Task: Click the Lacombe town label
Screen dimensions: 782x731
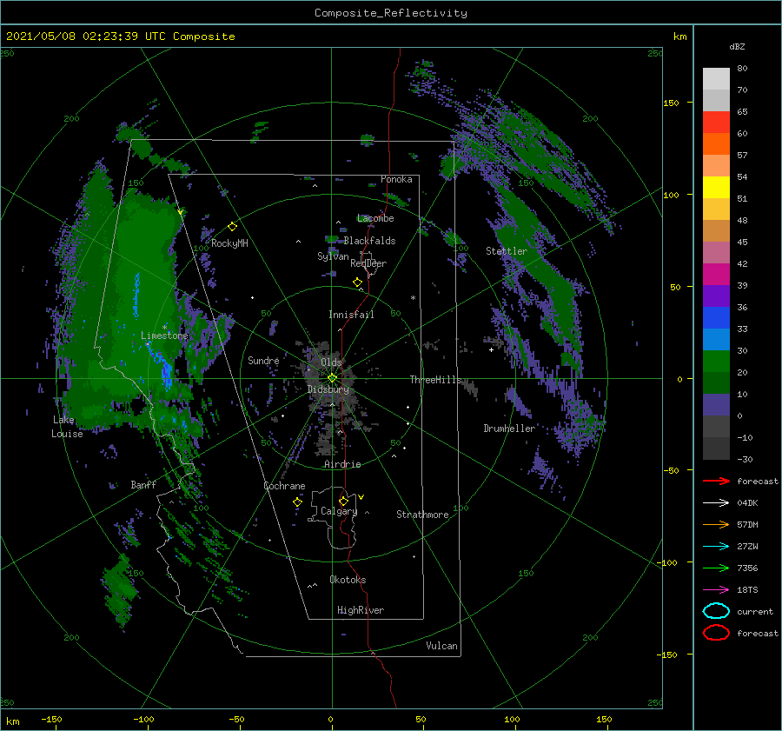Action: [x=375, y=218]
